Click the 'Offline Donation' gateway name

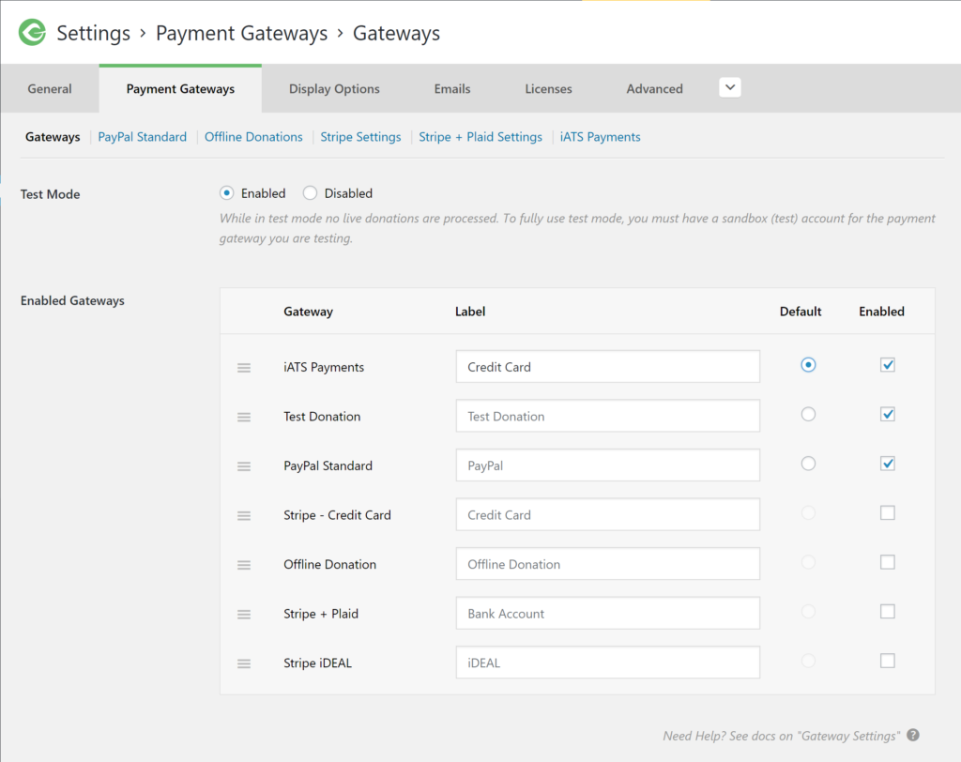coord(329,564)
